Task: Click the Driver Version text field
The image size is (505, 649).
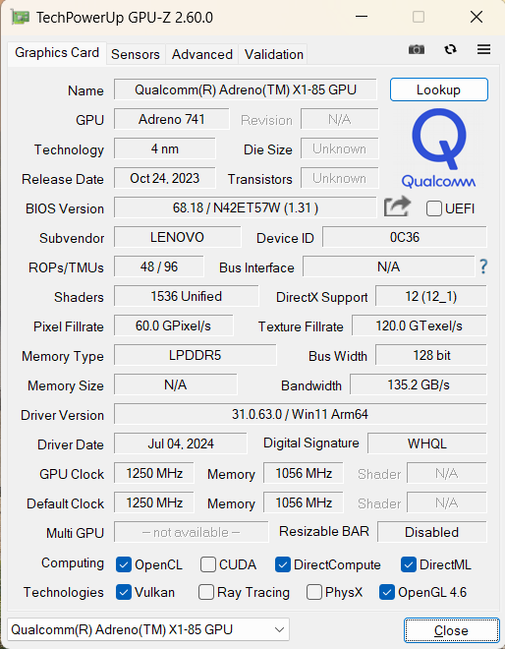Action: (x=301, y=414)
